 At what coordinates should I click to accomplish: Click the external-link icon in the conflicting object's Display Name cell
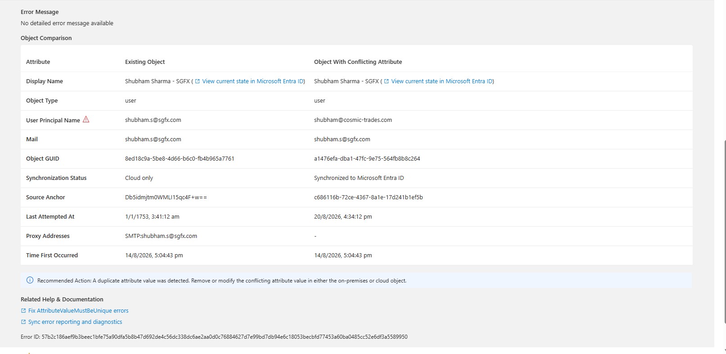pyautogui.click(x=386, y=81)
